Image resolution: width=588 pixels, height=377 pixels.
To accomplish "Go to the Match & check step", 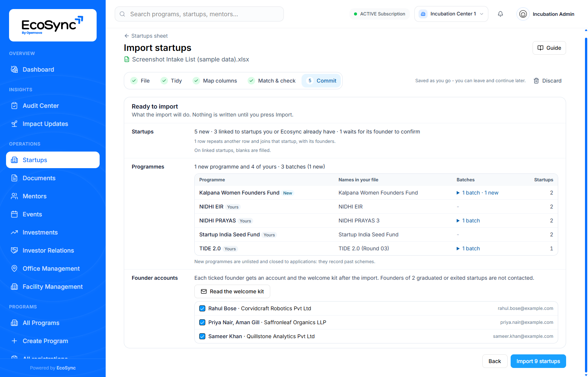I will 272,81.
